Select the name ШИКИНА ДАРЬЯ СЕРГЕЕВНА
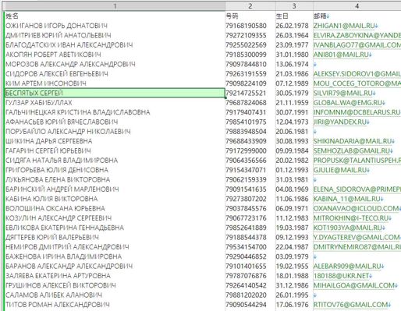The image size is (401, 311). coord(49,141)
